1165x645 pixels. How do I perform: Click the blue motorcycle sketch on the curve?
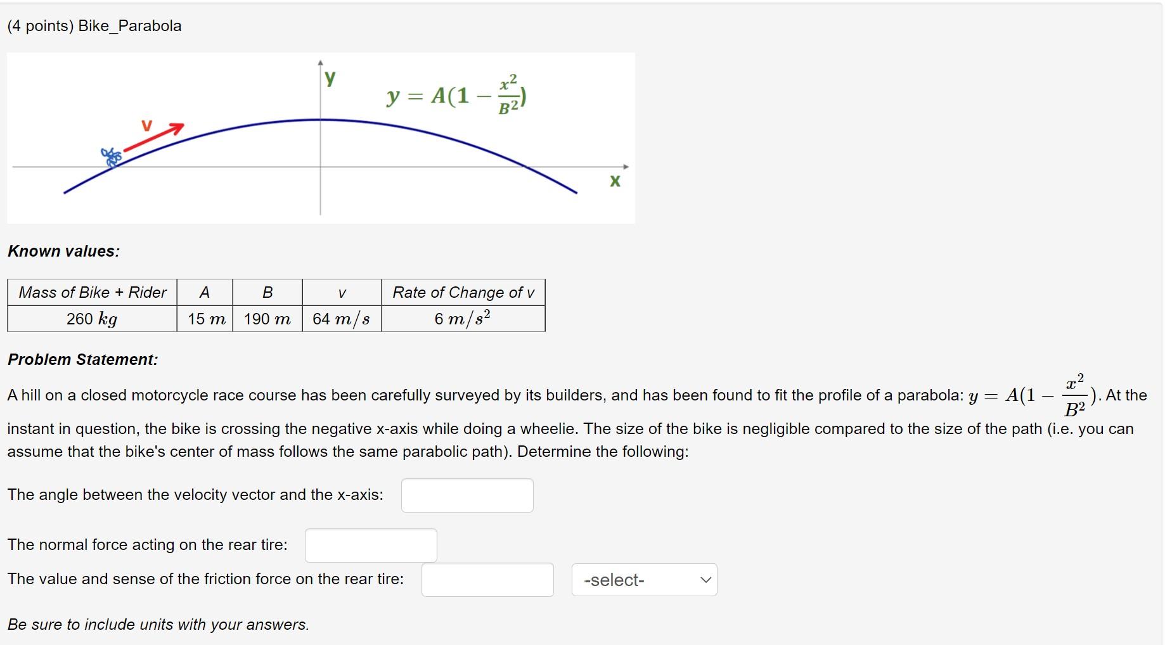tap(111, 157)
